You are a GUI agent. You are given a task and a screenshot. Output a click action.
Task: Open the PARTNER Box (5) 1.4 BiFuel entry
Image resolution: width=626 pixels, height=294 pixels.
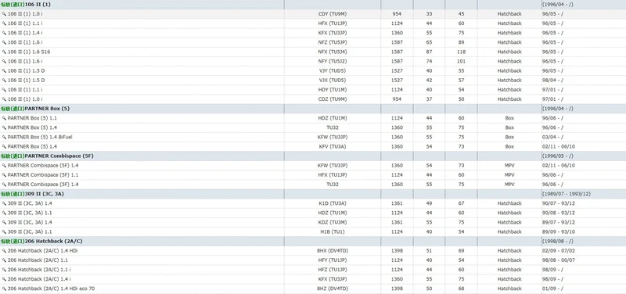40,137
